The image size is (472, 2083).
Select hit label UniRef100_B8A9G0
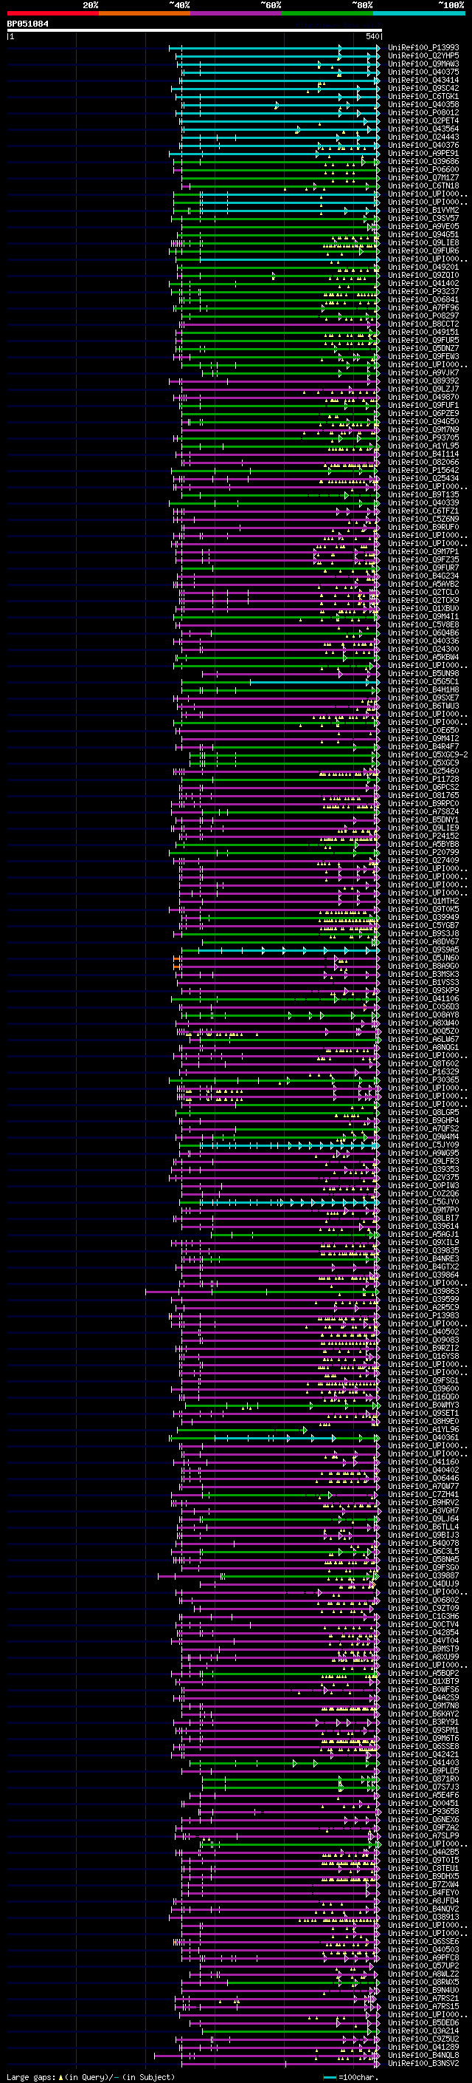(423, 967)
